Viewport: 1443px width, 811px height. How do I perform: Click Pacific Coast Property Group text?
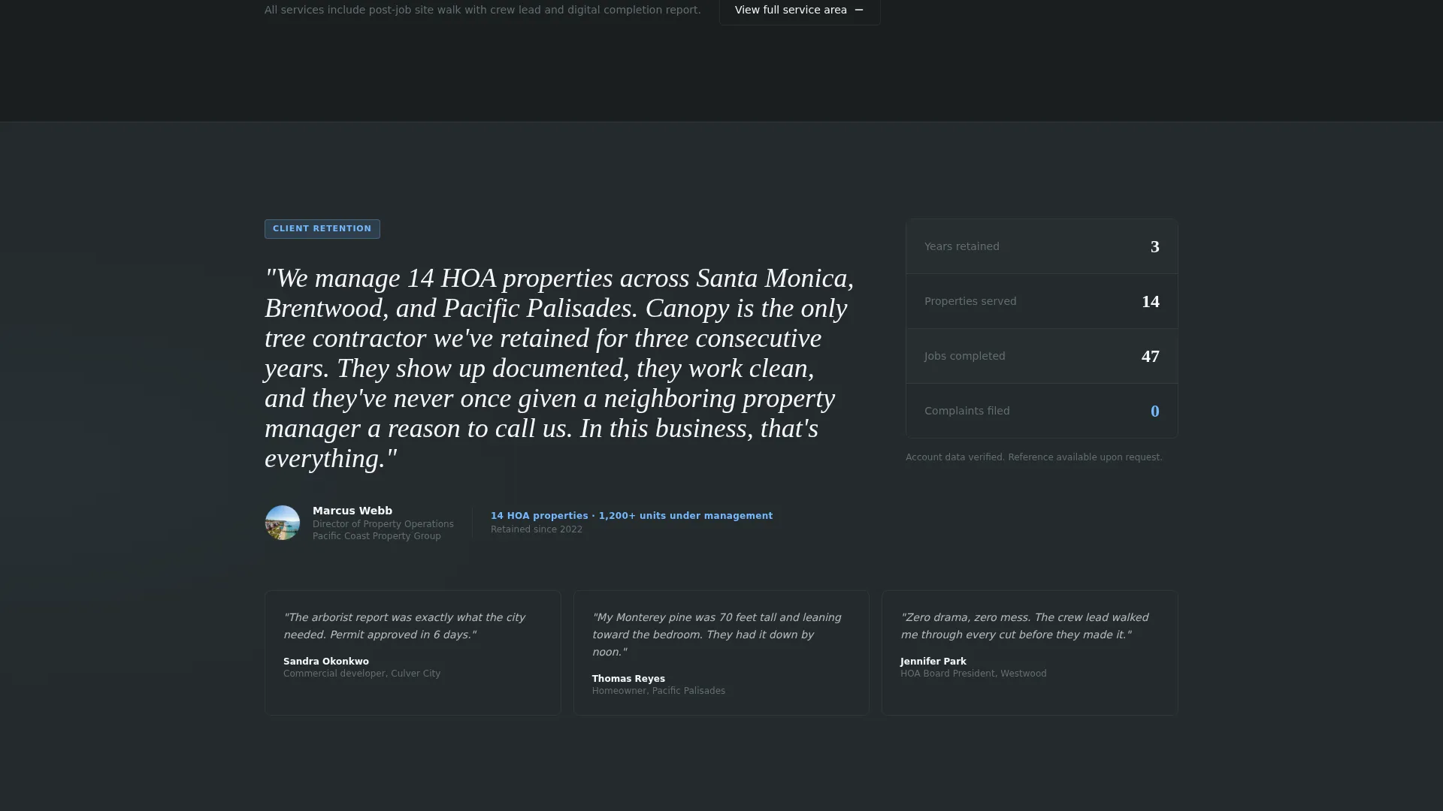[377, 536]
